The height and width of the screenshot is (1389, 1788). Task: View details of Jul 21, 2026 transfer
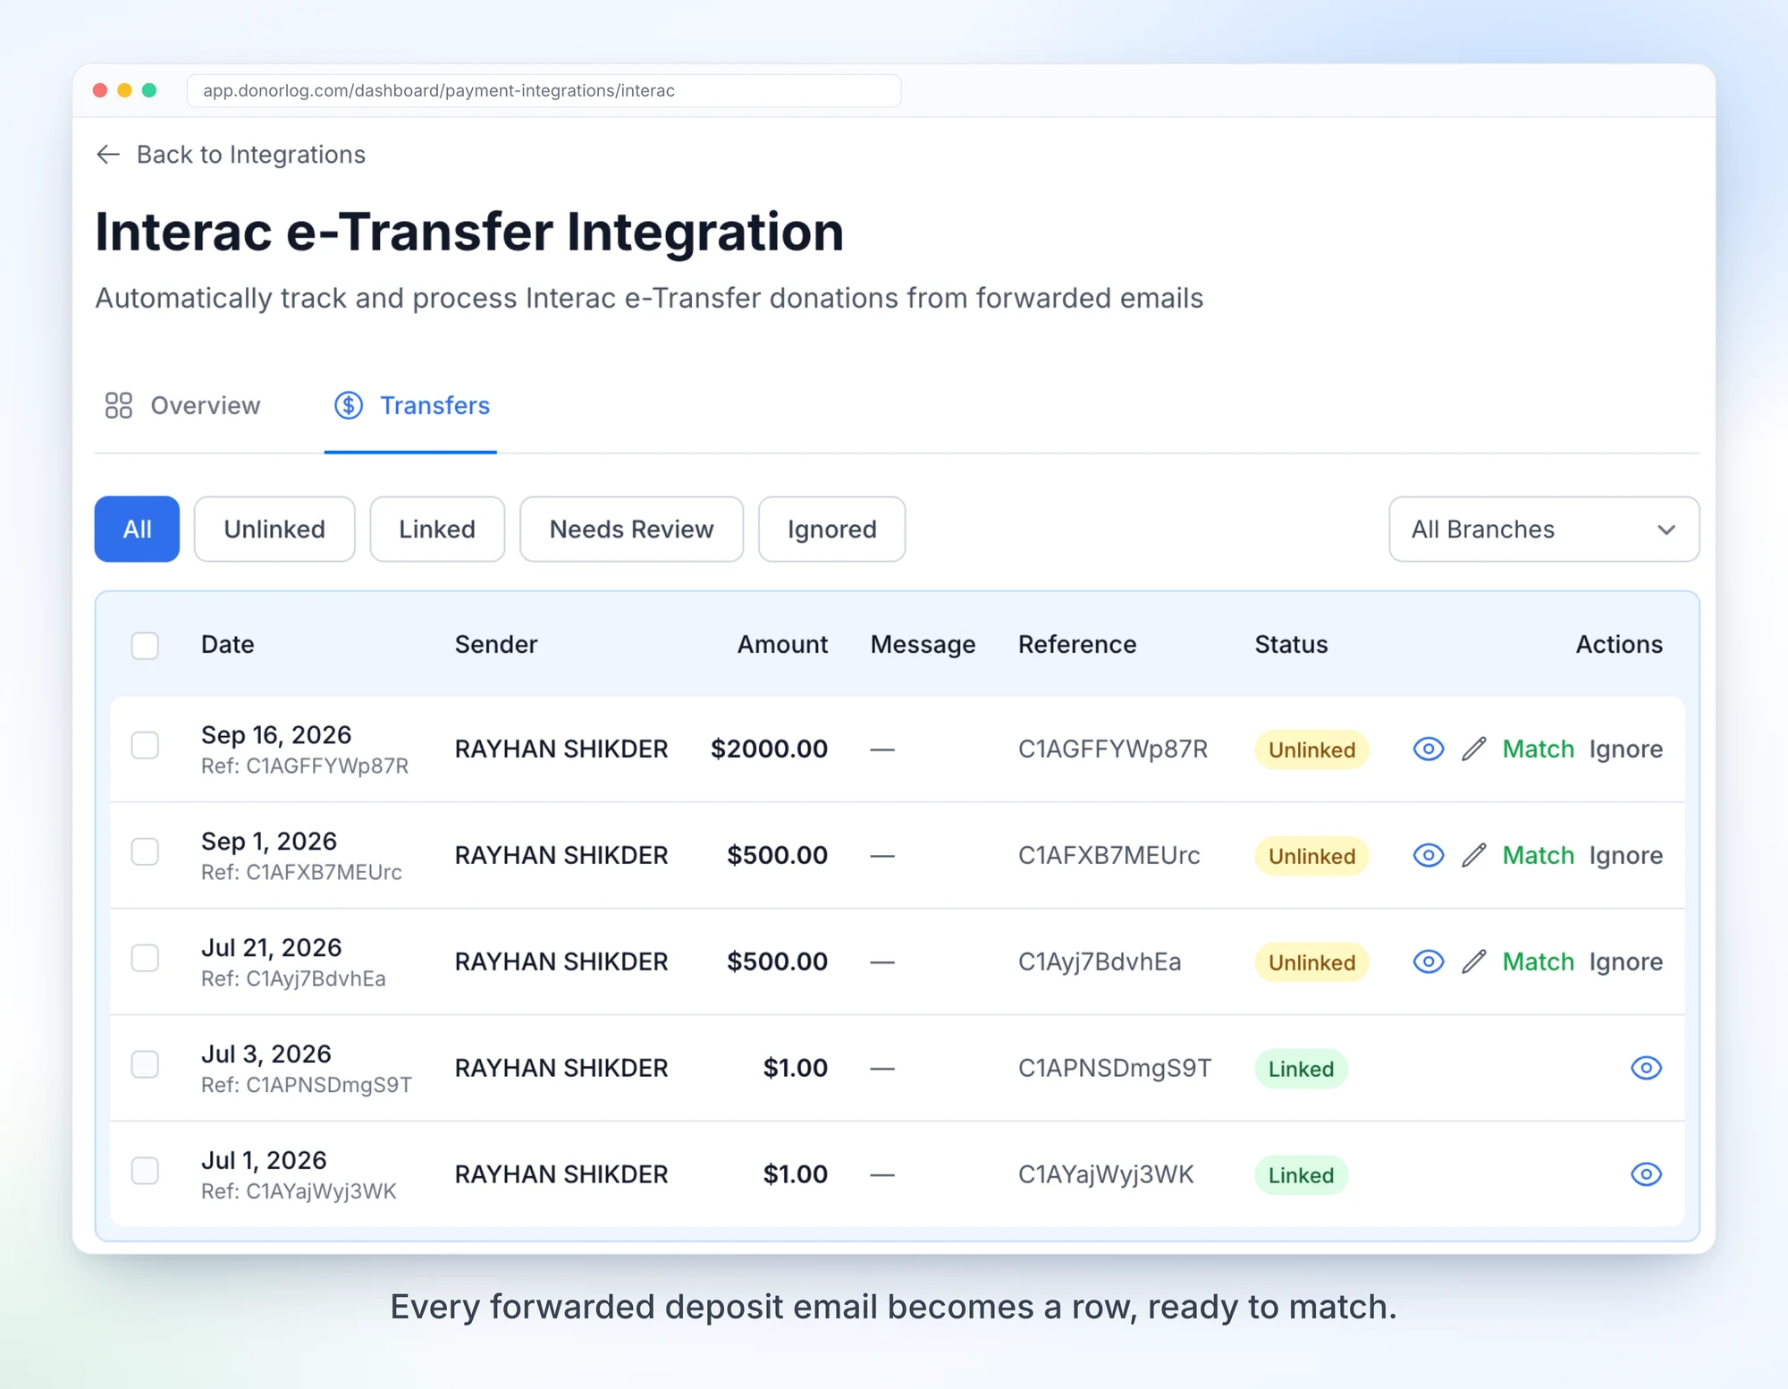(x=1428, y=961)
